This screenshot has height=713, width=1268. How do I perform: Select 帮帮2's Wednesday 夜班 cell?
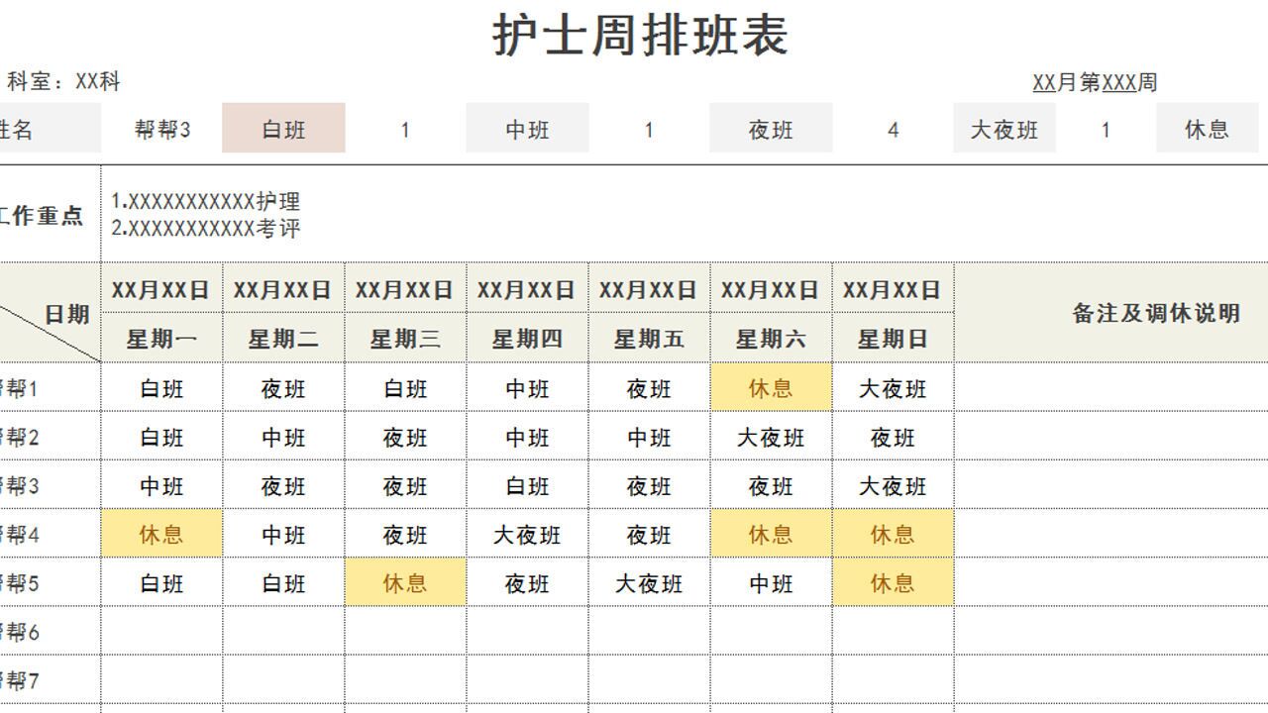click(405, 437)
